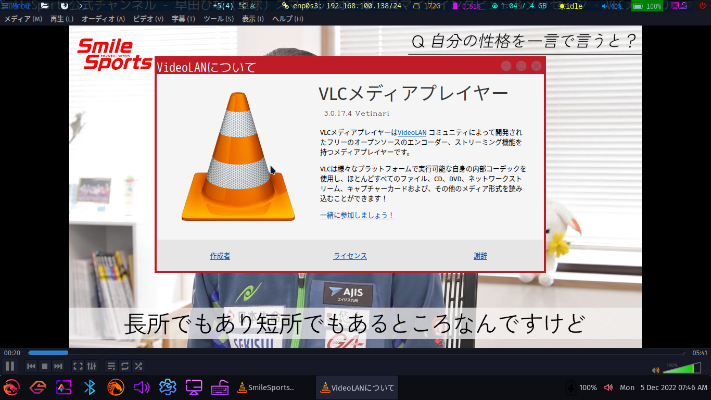Screen dimensions: 711x400
Task: Click memory indicator 1.04 / 4 GB
Action: pyautogui.click(x=519, y=6)
